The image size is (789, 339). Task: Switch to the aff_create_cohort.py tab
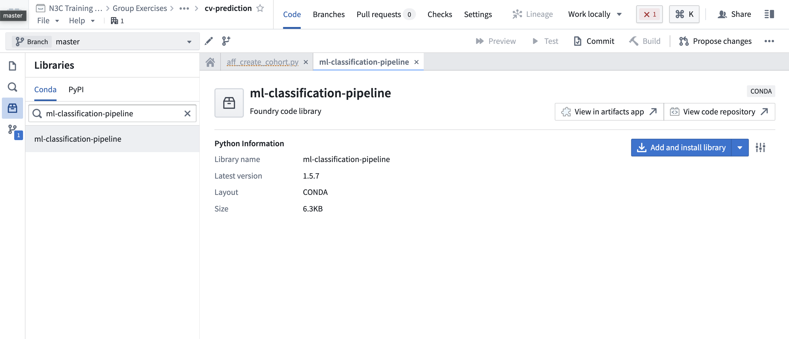coord(262,62)
